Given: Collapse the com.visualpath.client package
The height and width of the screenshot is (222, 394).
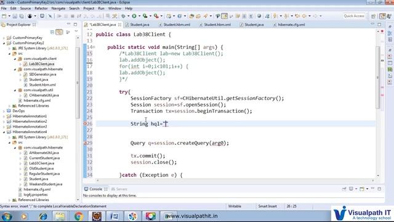Looking at the screenshot, I should click(x=15, y=59).
